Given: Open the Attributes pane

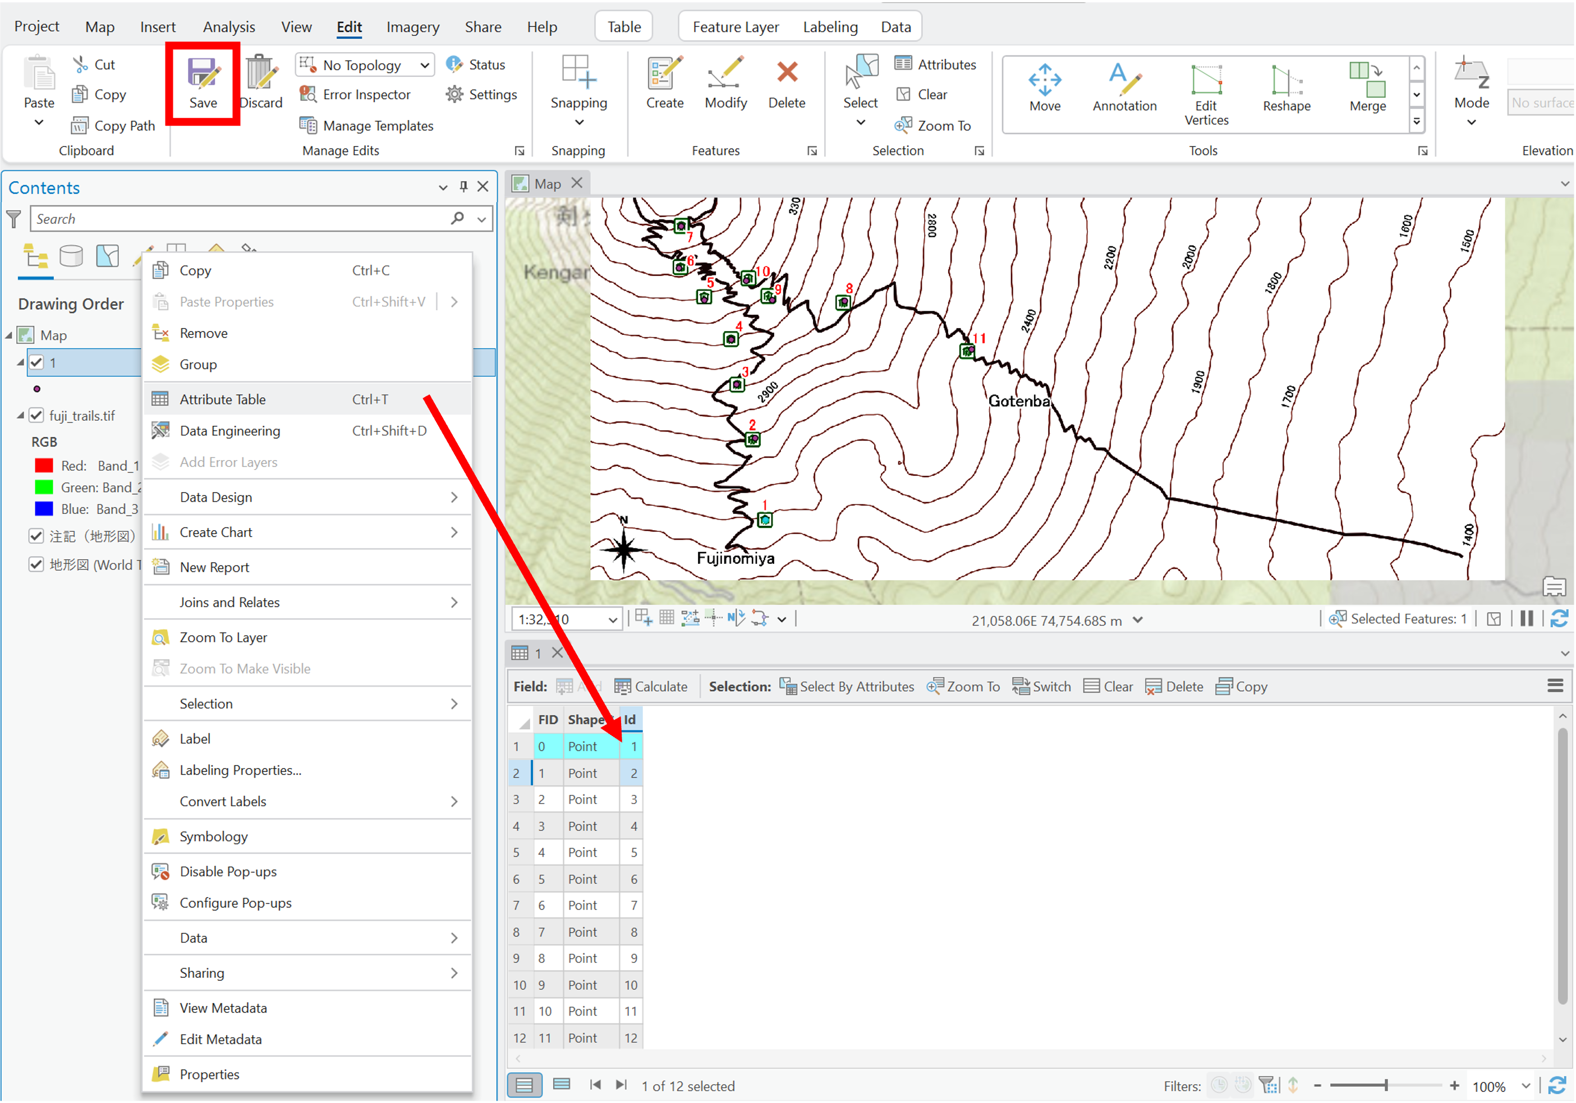Looking at the screenshot, I should tap(935, 65).
